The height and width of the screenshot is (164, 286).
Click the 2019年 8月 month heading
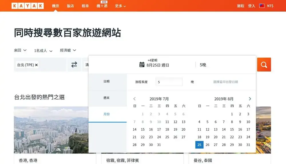(224, 99)
